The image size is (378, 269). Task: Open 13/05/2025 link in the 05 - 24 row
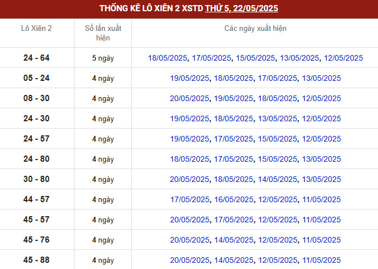pos(321,78)
